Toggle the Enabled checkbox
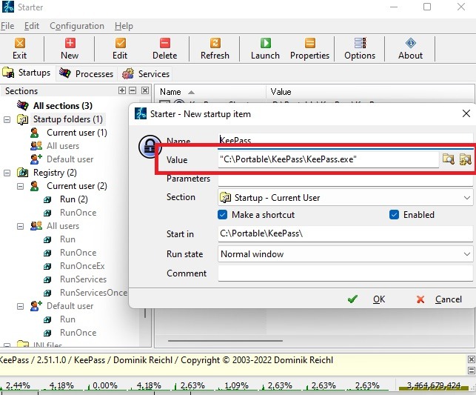This screenshot has width=476, height=395. (x=394, y=215)
